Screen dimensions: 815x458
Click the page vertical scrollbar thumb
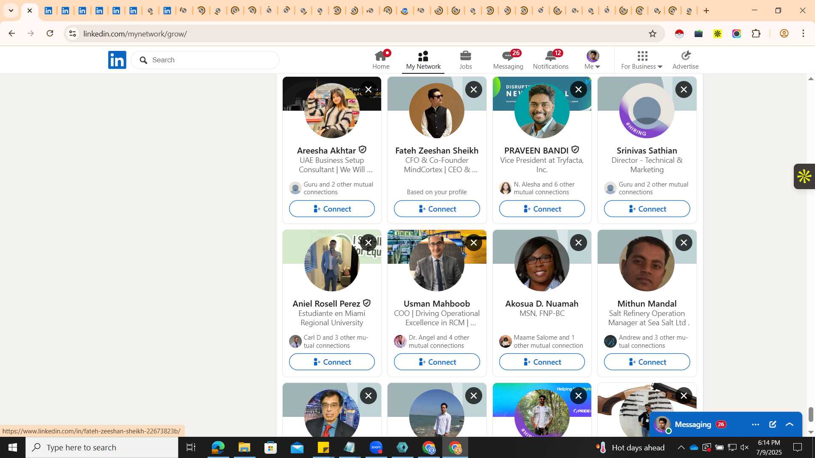point(811,414)
